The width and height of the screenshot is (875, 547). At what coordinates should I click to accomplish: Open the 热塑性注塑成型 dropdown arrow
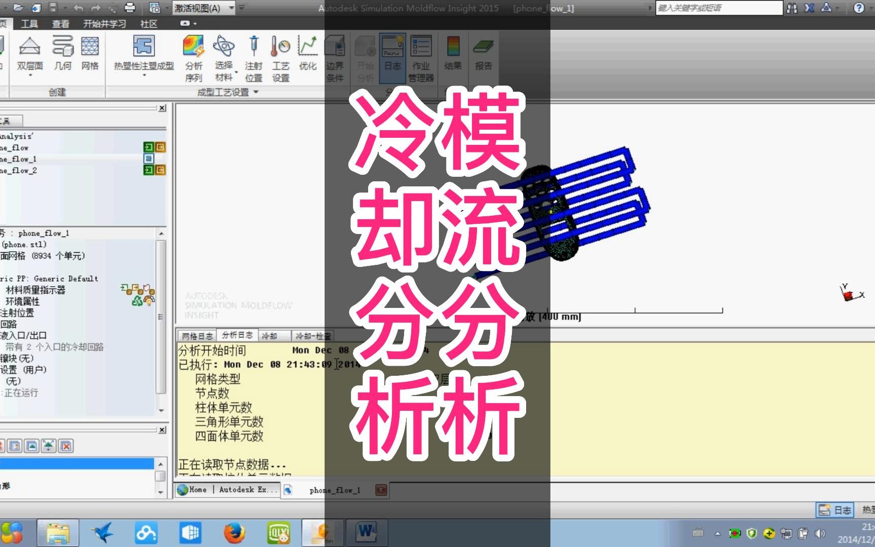pyautogui.click(x=144, y=75)
